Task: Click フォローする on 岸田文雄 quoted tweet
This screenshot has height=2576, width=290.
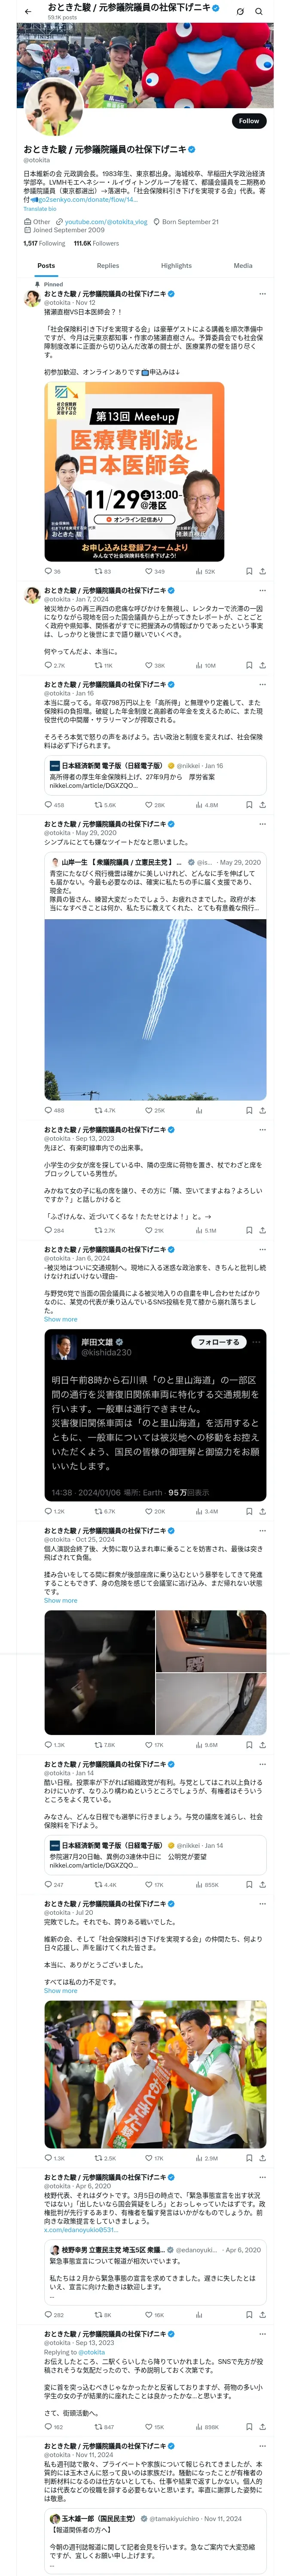Action: (x=218, y=1342)
